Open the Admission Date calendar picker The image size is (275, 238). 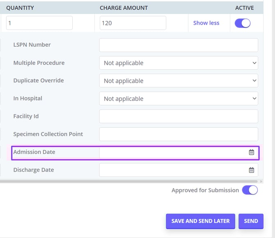pos(252,152)
